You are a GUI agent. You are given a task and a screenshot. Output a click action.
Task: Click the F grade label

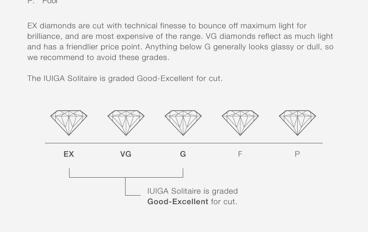(x=240, y=154)
